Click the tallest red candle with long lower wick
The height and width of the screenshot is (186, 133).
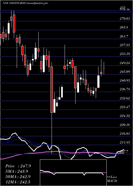click(x=52, y=90)
